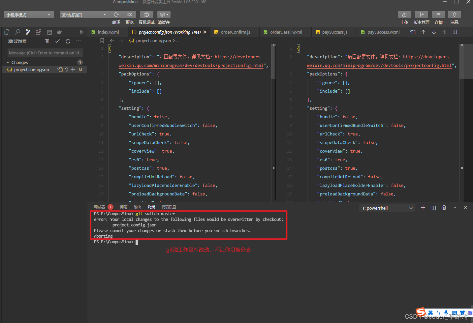The width and height of the screenshot is (473, 323).
Task: Collapse the Changes section
Action: [x=8, y=62]
